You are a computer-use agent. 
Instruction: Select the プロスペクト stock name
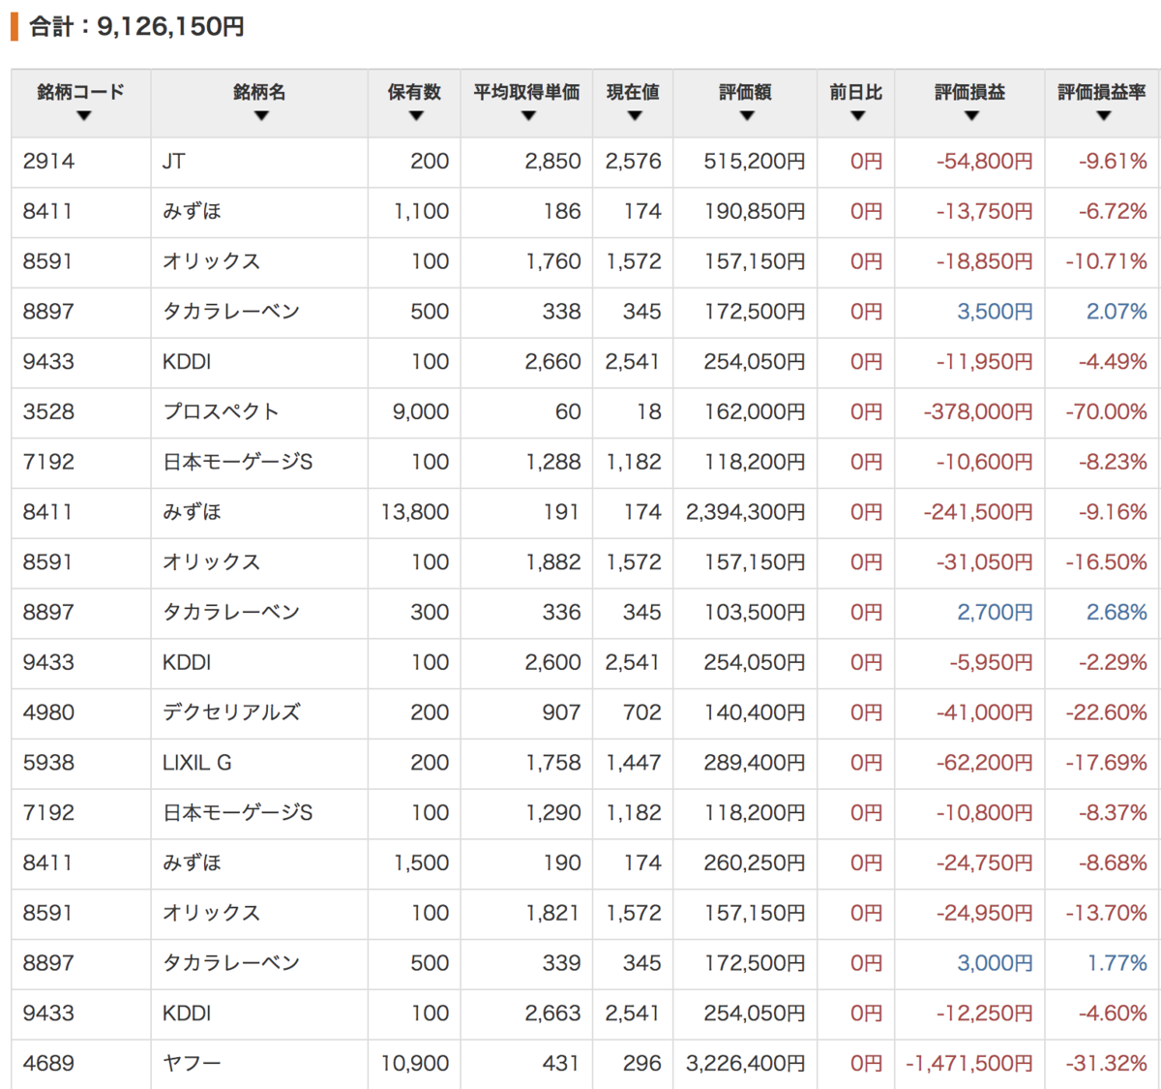coord(221,412)
